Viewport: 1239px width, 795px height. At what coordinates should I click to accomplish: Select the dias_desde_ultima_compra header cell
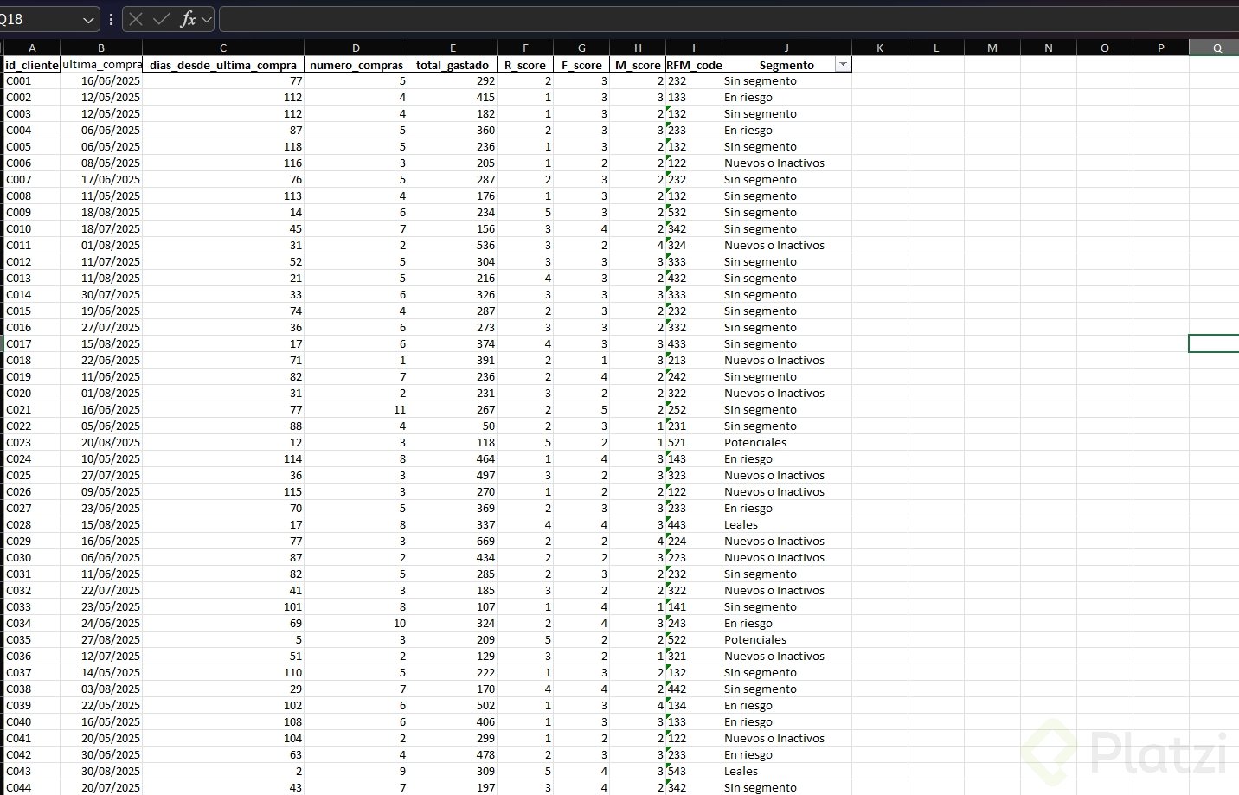pyautogui.click(x=223, y=65)
